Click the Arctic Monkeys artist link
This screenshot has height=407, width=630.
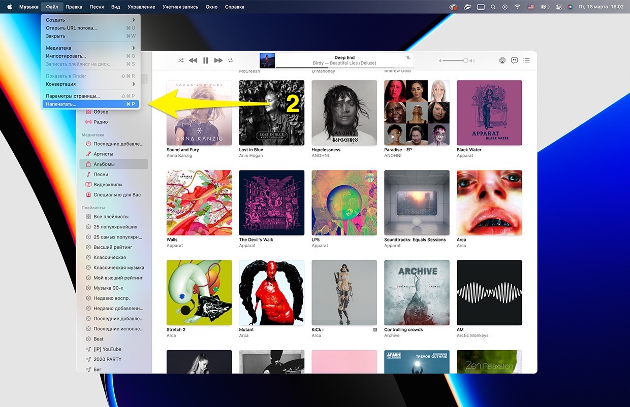click(x=472, y=335)
